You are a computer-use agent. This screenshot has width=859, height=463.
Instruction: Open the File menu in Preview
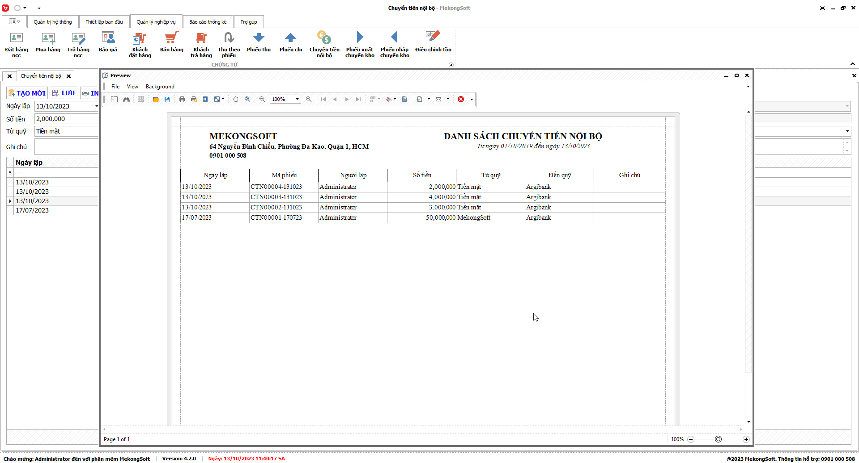[x=115, y=87]
